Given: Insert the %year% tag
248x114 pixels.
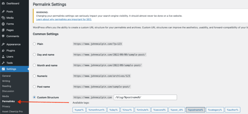Looking at the screenshot, I should click(79, 110).
